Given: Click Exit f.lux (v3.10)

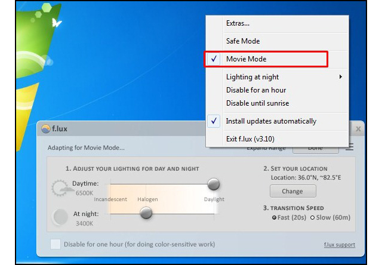Looking at the screenshot, I should 277,139.
